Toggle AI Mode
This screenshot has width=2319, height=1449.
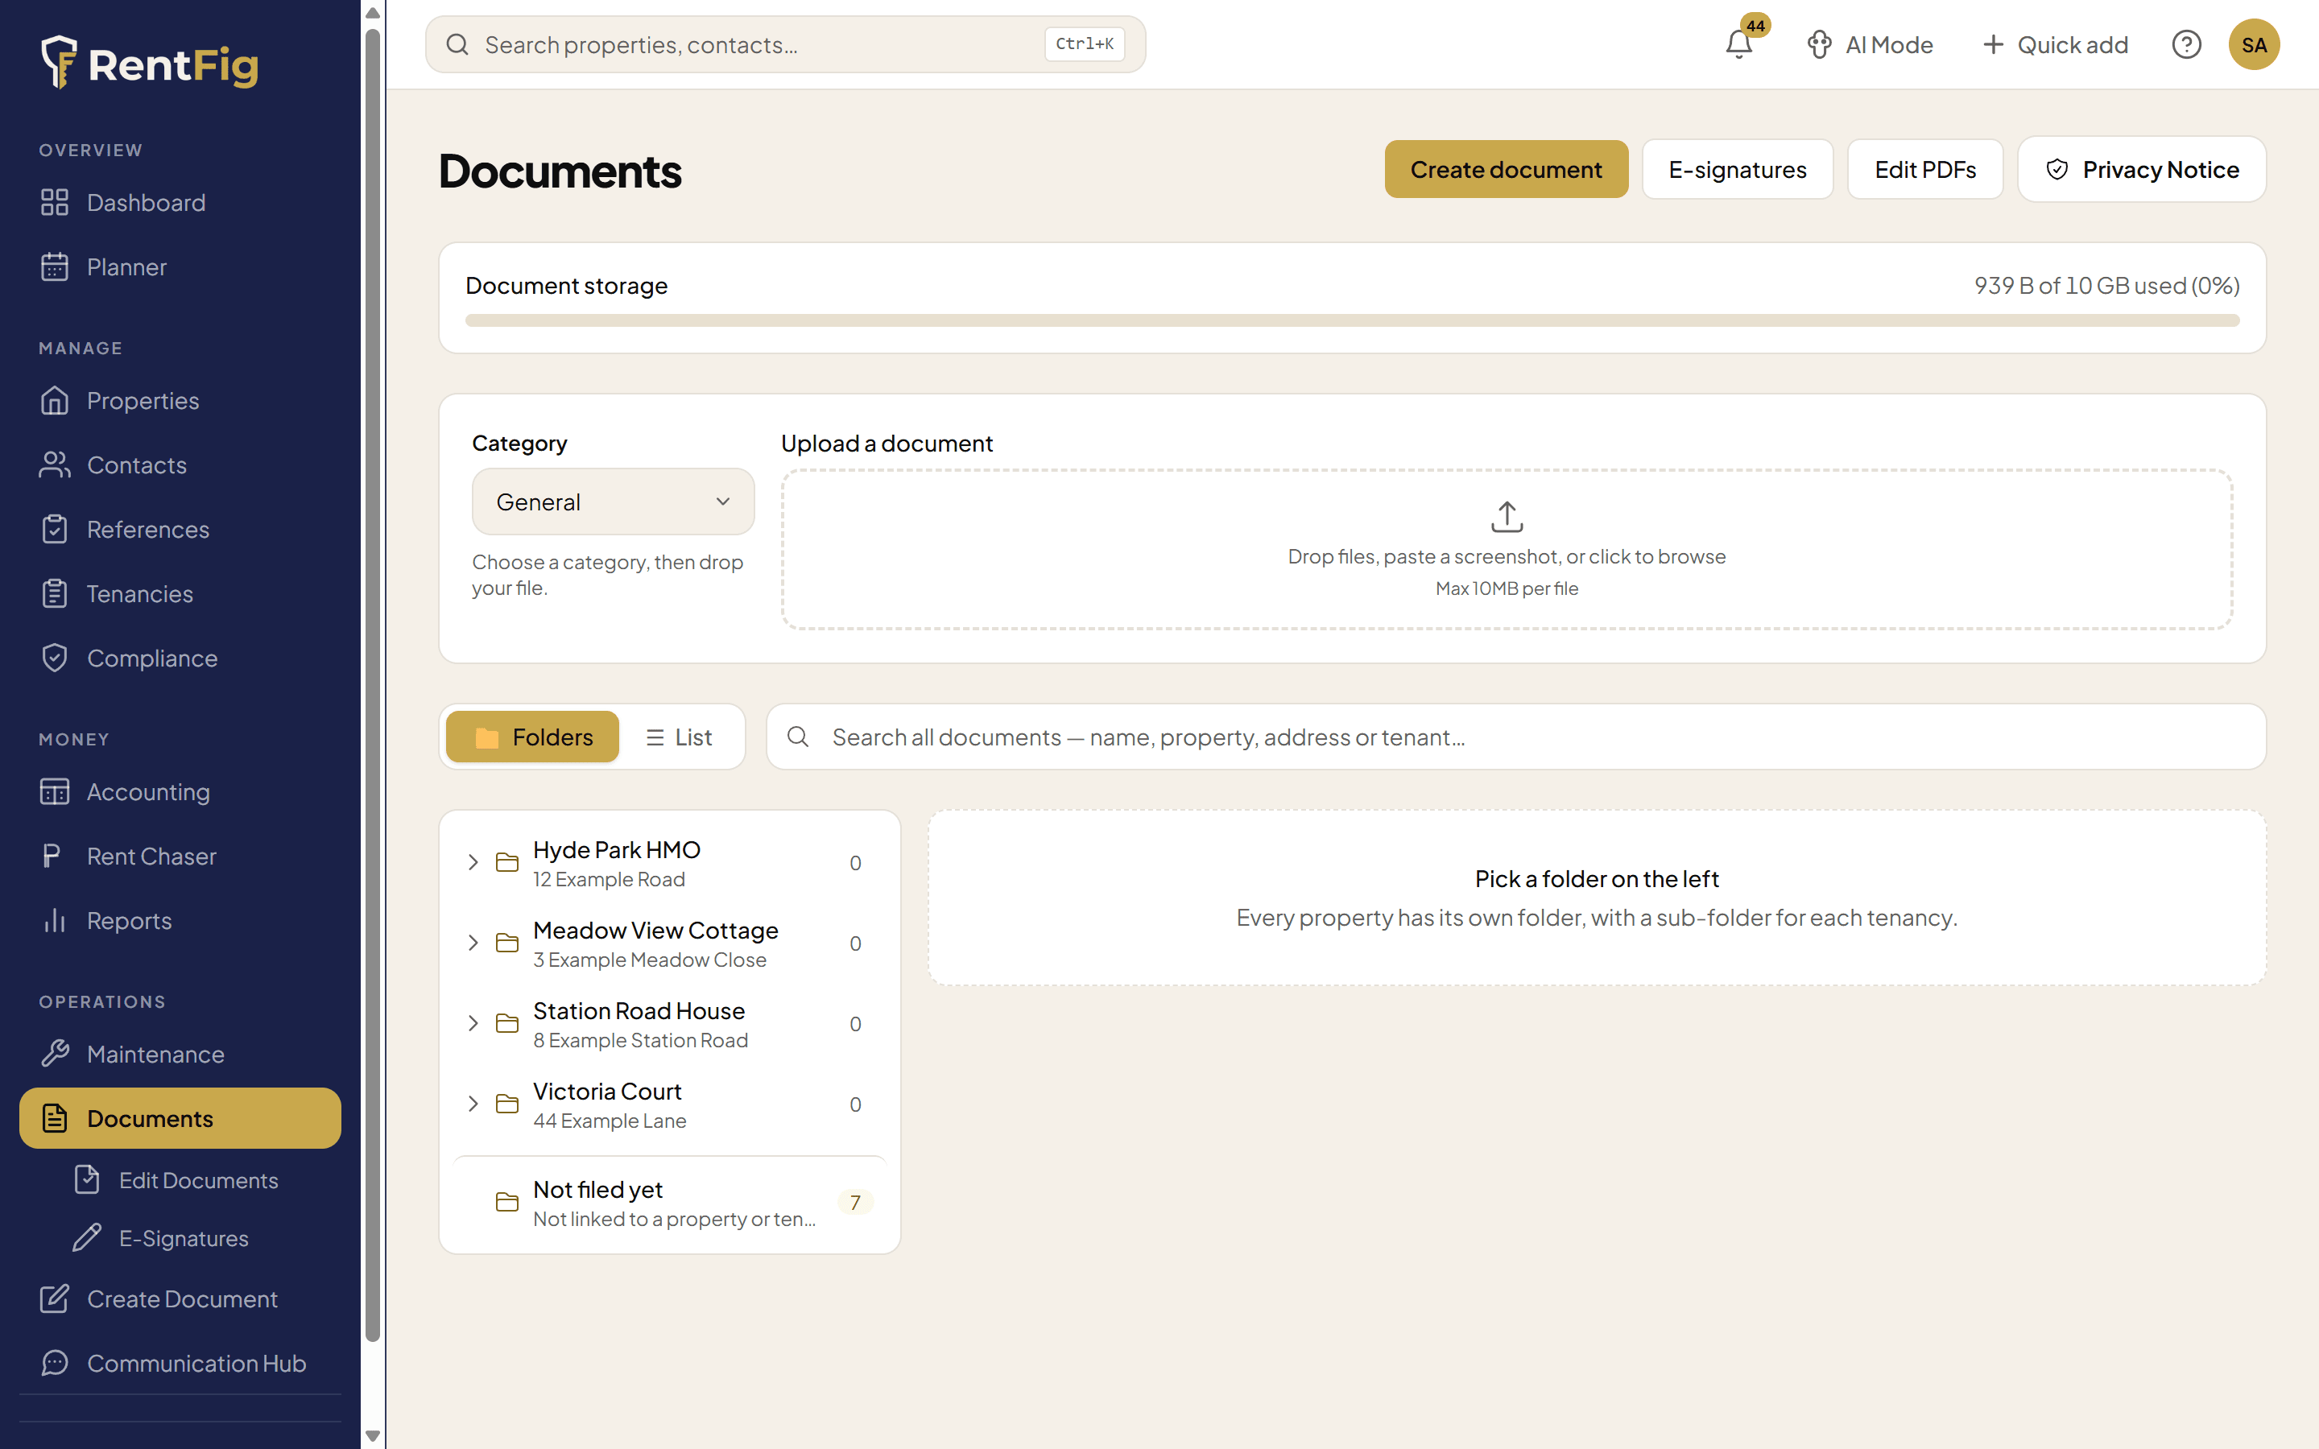tap(1870, 44)
